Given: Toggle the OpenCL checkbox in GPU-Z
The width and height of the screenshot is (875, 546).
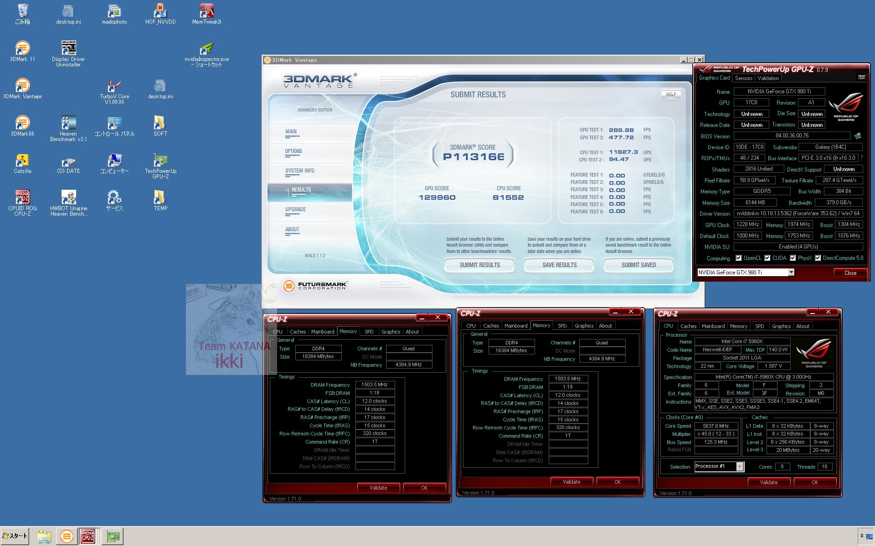Looking at the screenshot, I should (738, 258).
